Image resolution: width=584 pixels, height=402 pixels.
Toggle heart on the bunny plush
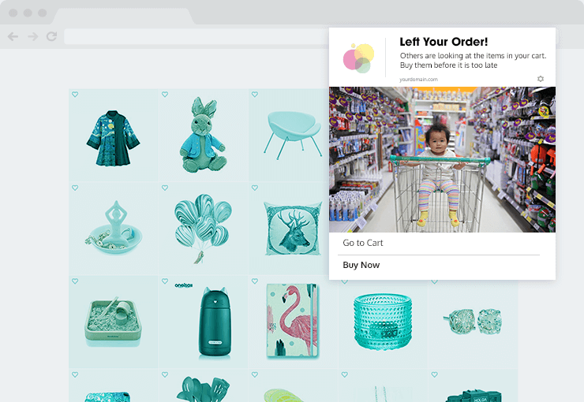165,95
